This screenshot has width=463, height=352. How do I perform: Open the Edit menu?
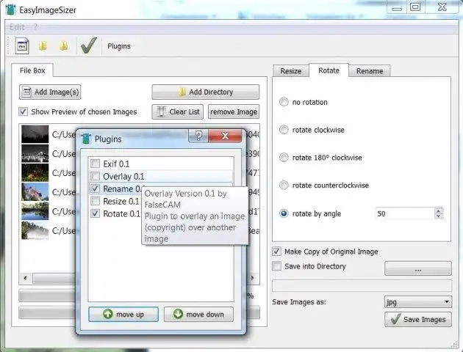click(17, 27)
